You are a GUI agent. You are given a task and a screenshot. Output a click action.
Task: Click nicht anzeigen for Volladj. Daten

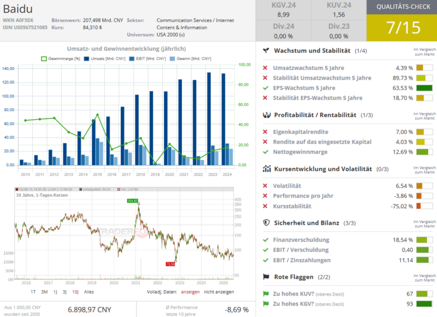pyautogui.click(x=218, y=292)
